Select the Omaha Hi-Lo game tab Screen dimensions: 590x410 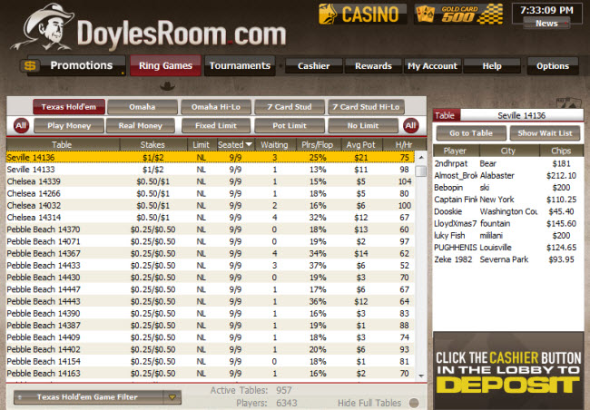(x=216, y=107)
